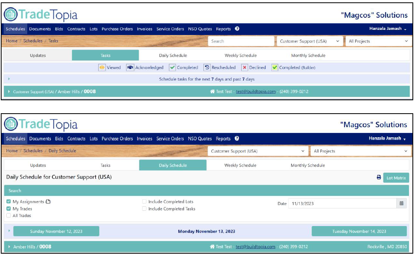Image resolution: width=414 pixels, height=254 pixels.
Task: Check Include Completed Tasks
Action: (144, 208)
